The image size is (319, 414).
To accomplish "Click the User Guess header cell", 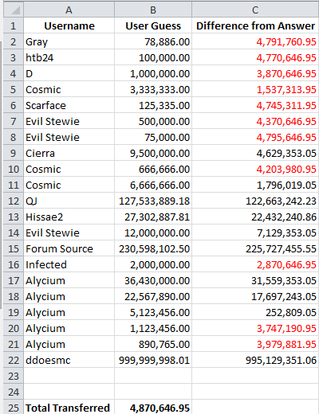I will click(153, 25).
